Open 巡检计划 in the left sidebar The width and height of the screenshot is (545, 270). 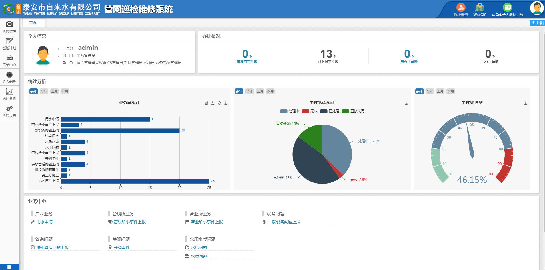click(9, 43)
